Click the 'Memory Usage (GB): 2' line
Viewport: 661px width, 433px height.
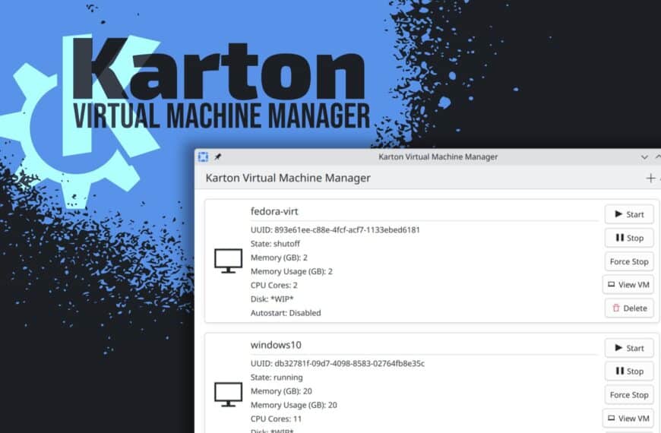click(x=291, y=271)
